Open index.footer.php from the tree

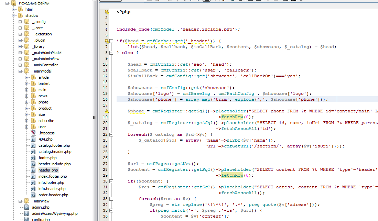tap(53, 176)
